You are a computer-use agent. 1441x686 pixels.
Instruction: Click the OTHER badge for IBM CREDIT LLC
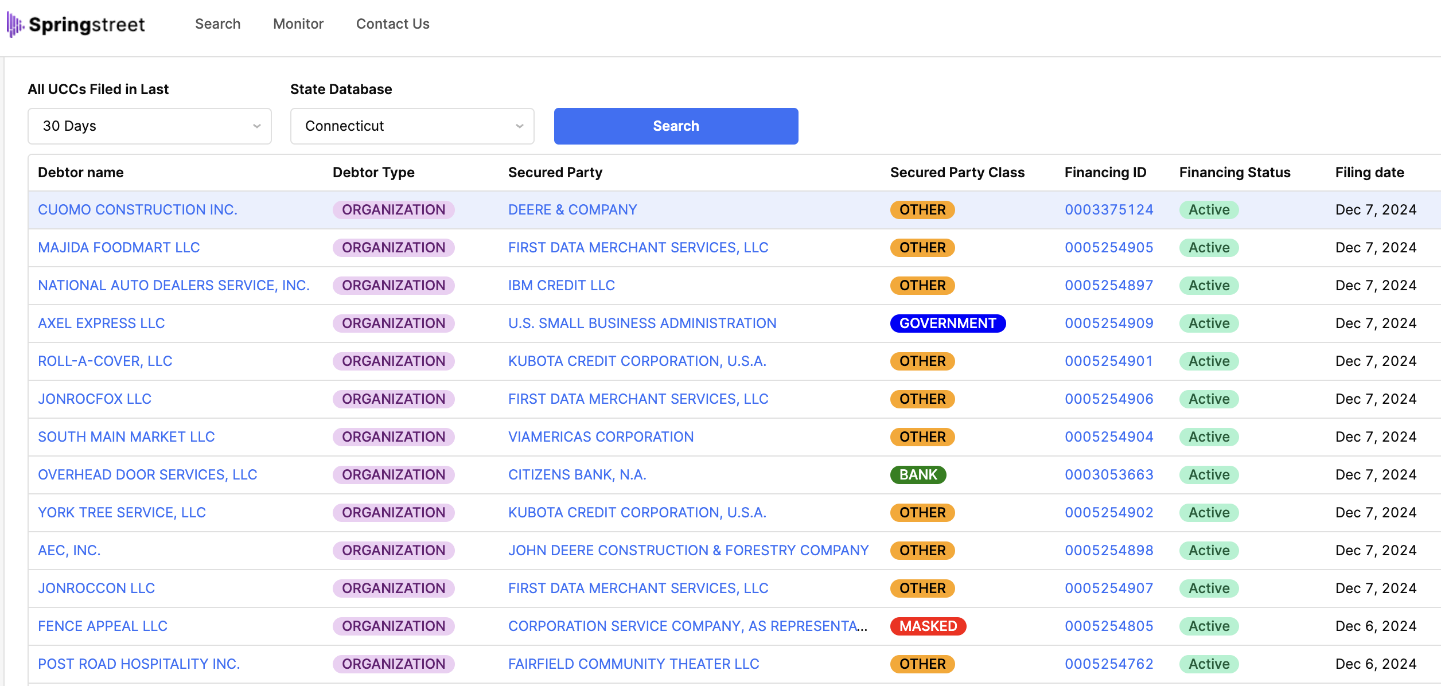(922, 286)
